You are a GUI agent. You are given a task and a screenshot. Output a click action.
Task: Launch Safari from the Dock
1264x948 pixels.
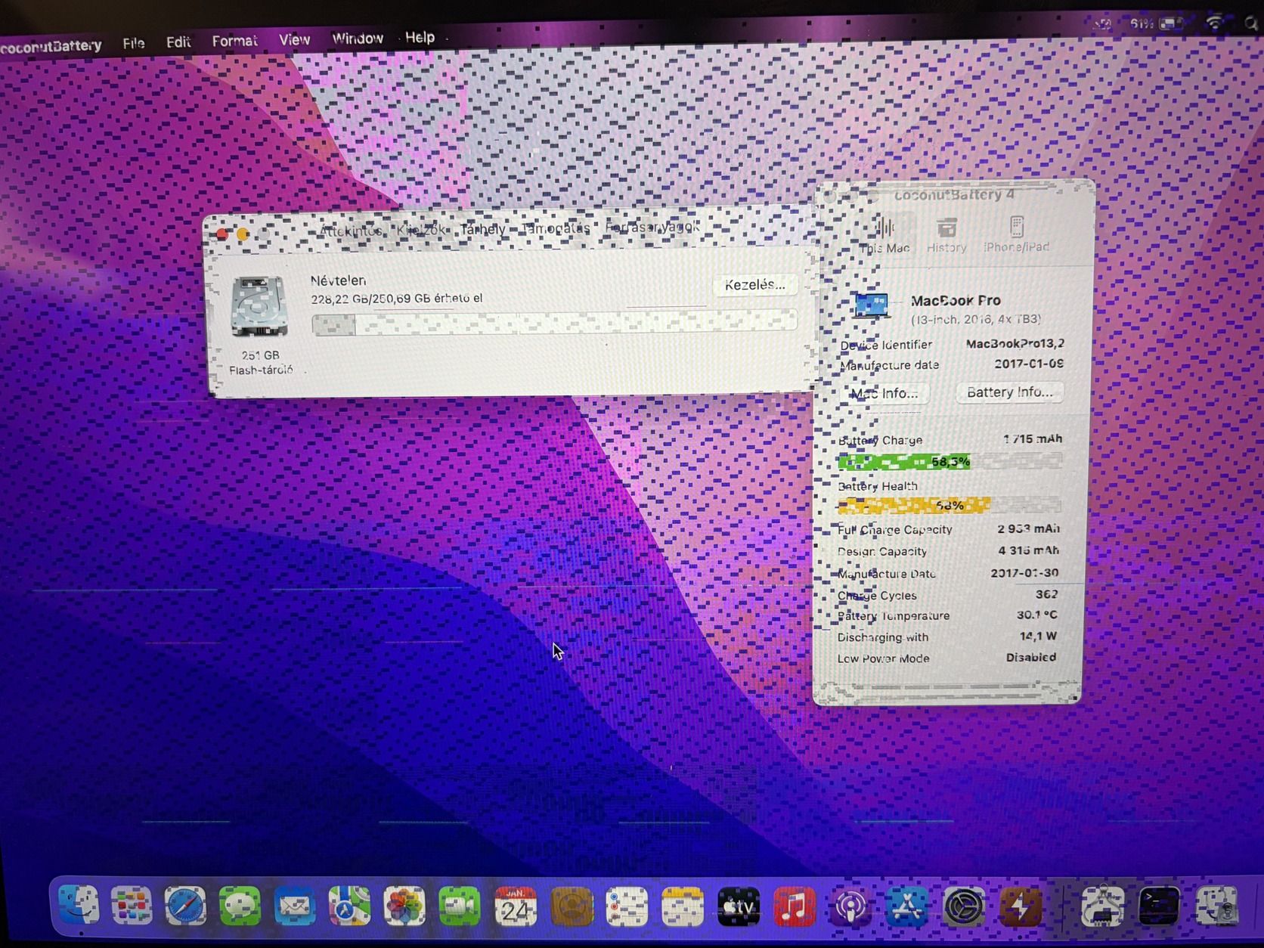[x=186, y=906]
